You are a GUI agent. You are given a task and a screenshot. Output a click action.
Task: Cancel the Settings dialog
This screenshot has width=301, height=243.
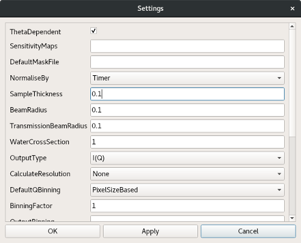pyautogui.click(x=248, y=231)
